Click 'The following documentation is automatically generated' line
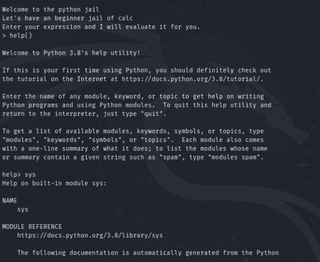Image resolution: width=320 pixels, height=262 pixels. click(148, 252)
